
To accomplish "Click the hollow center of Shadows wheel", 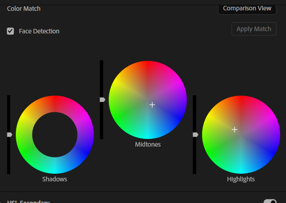I will (x=55, y=134).
